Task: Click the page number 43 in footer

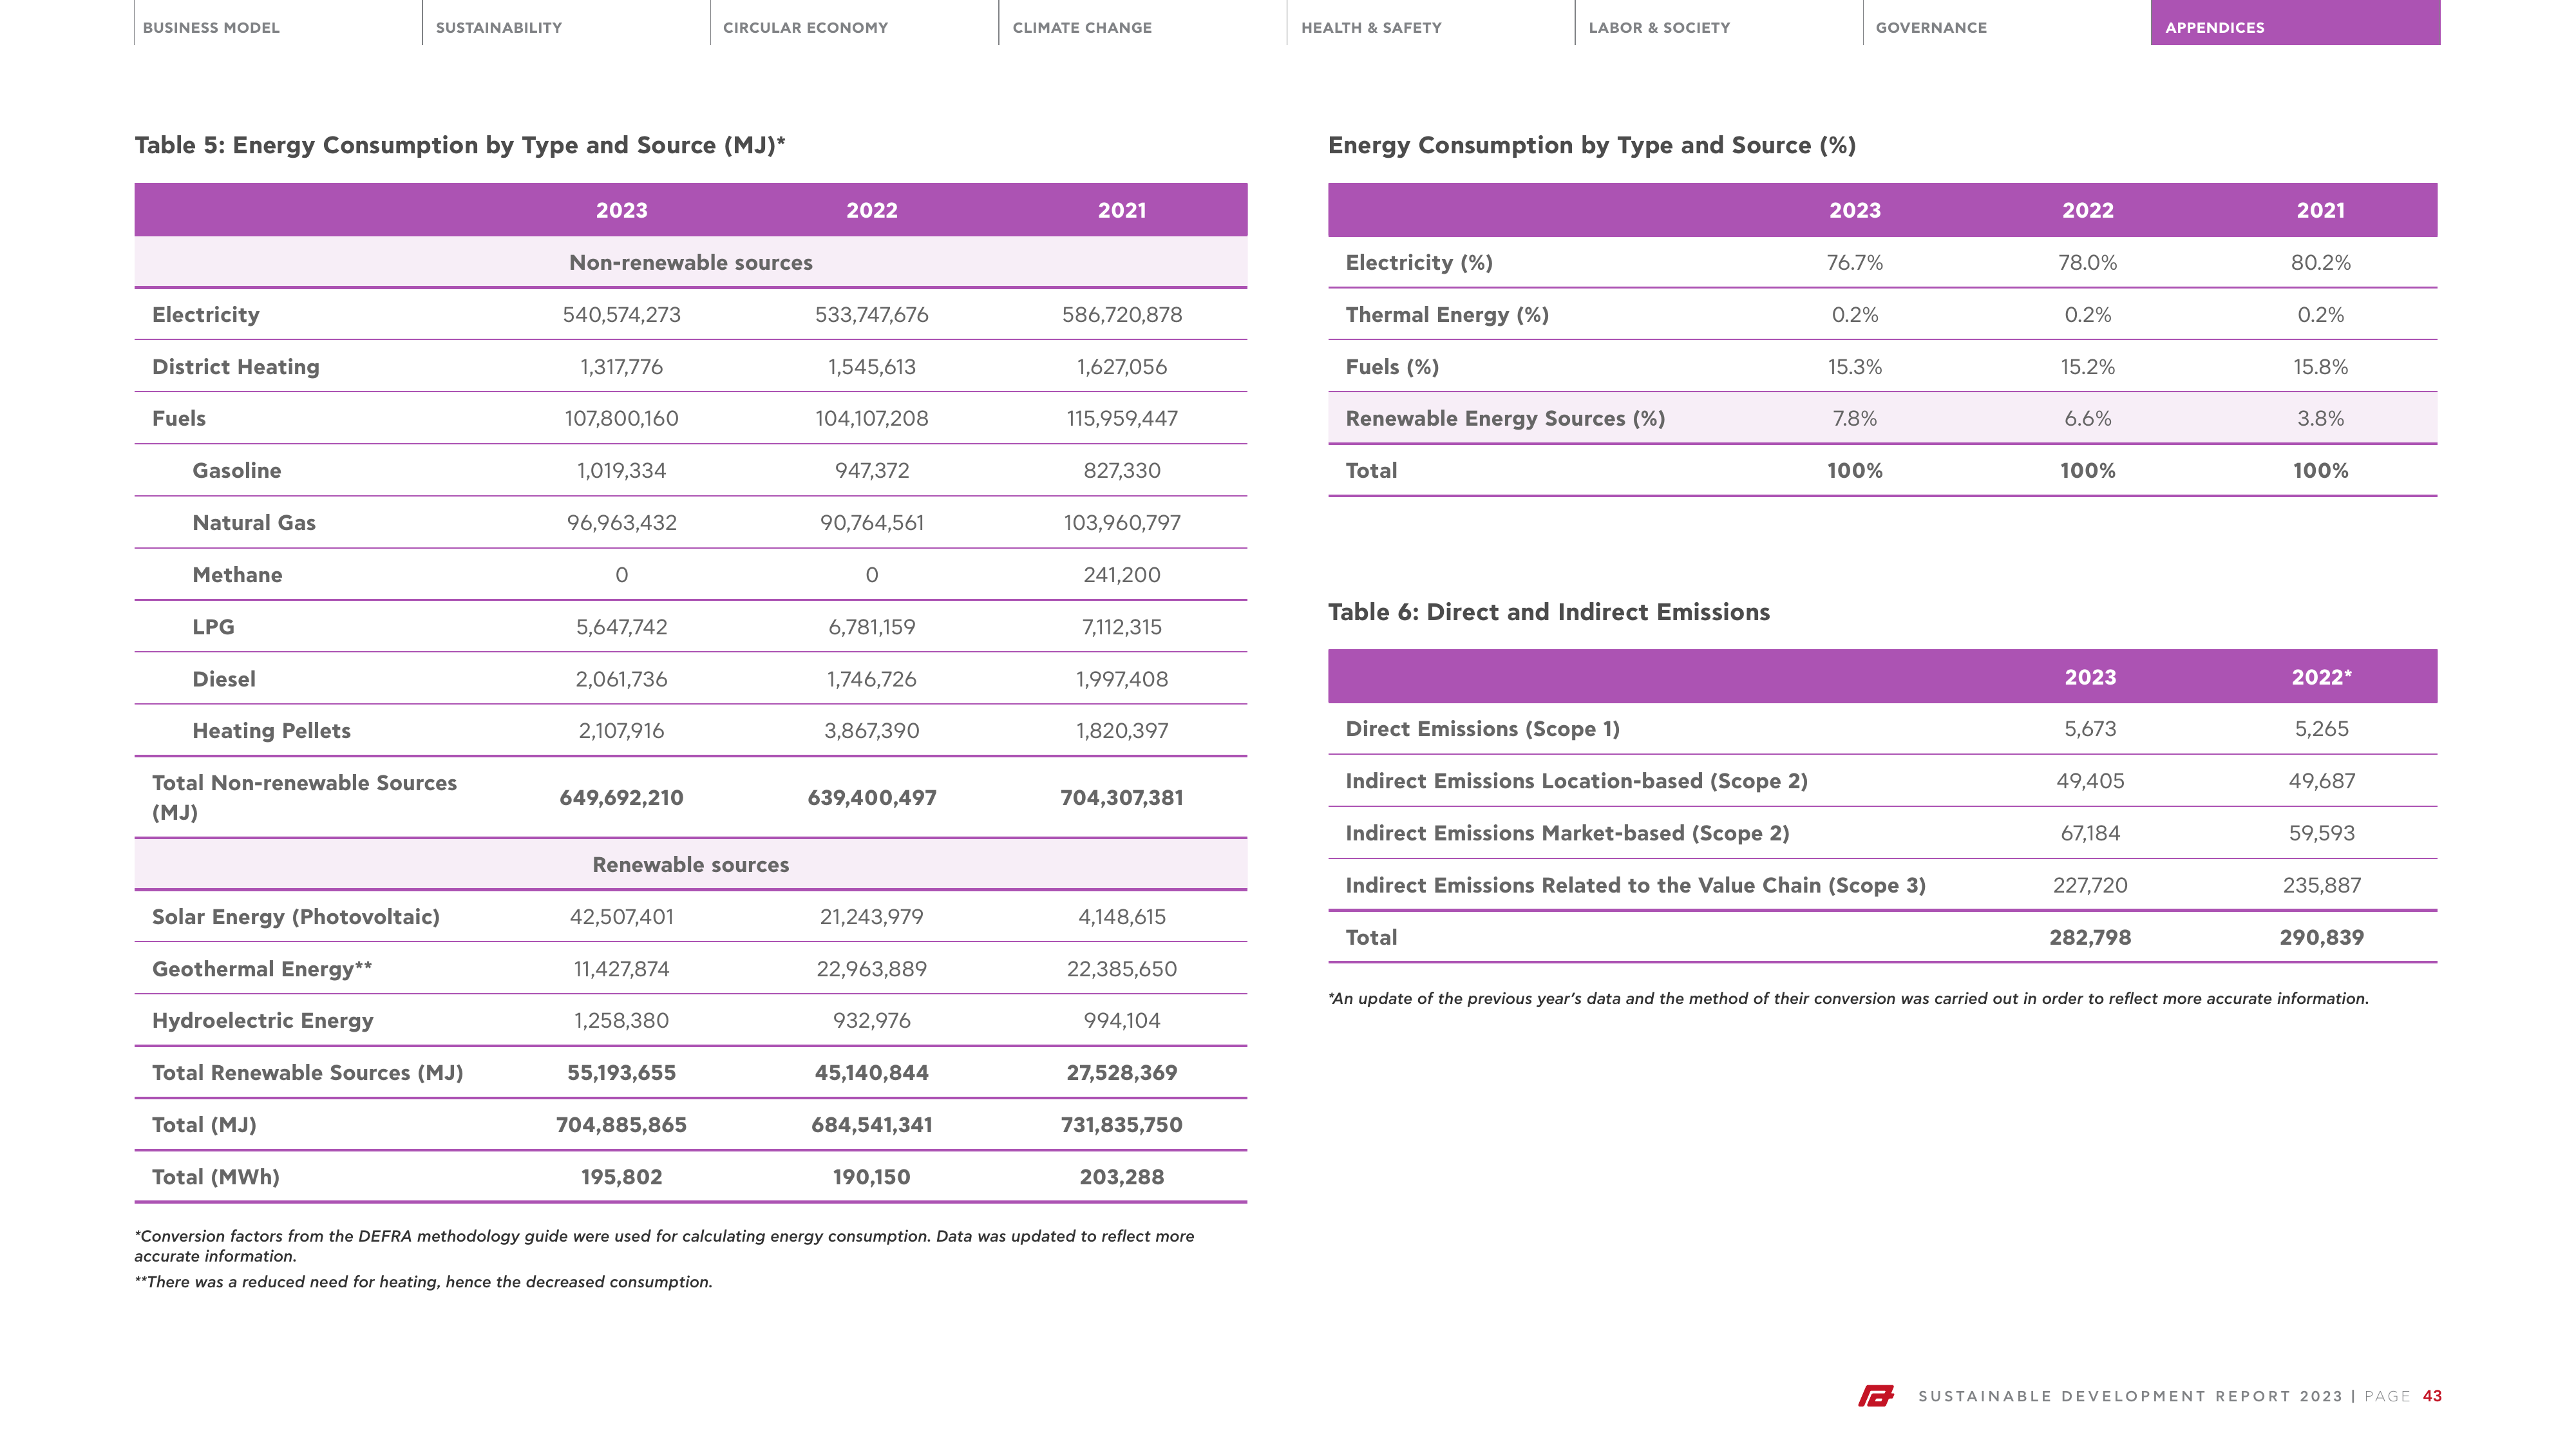Action: [2432, 1396]
